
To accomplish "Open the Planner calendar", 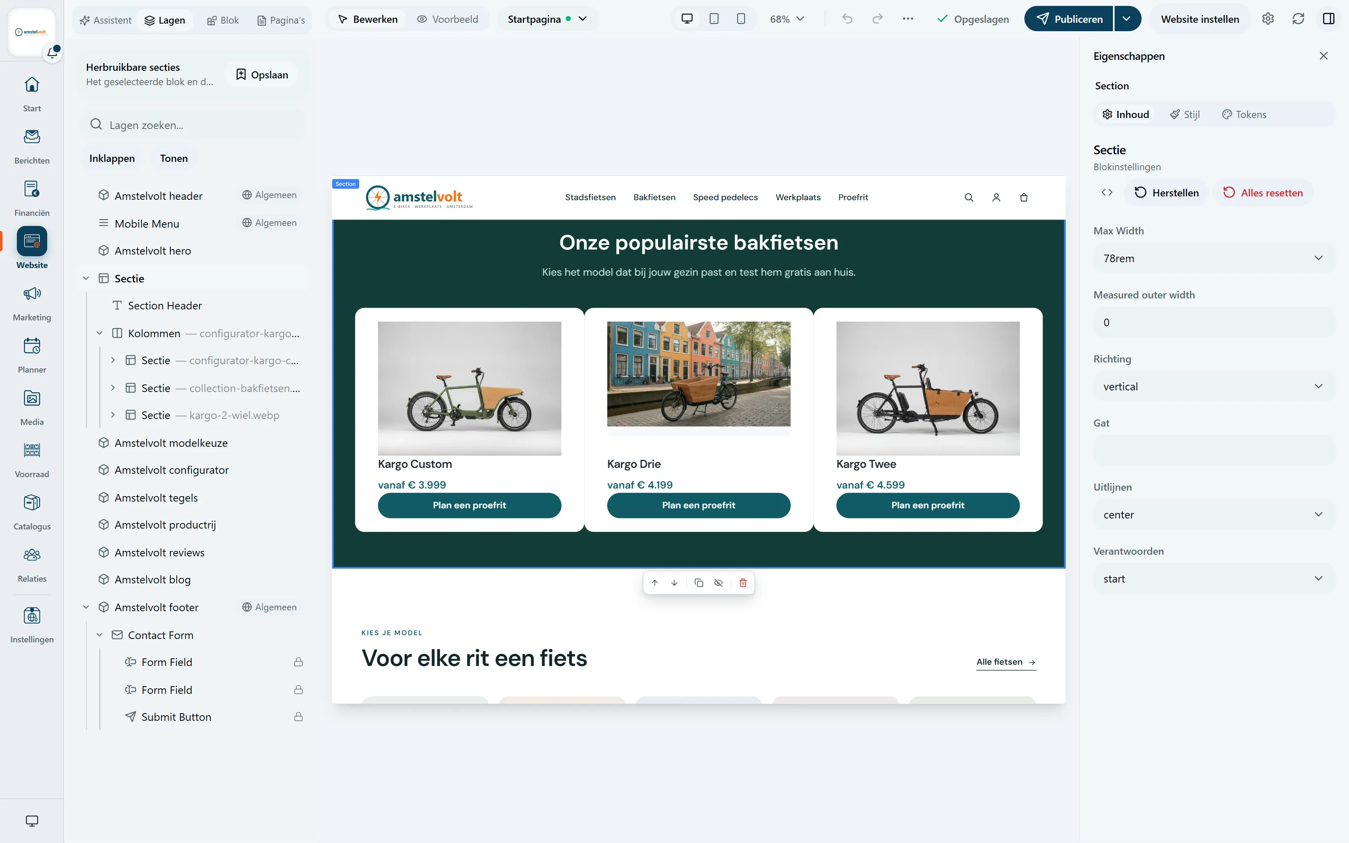I will click(x=32, y=355).
